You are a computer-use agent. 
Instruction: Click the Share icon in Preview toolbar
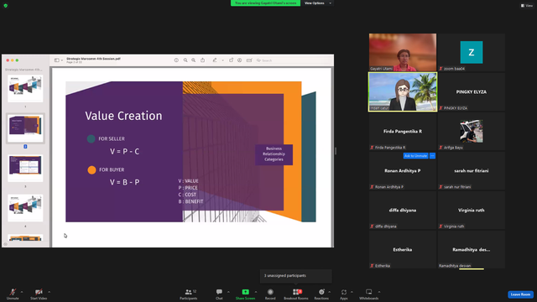pyautogui.click(x=203, y=60)
